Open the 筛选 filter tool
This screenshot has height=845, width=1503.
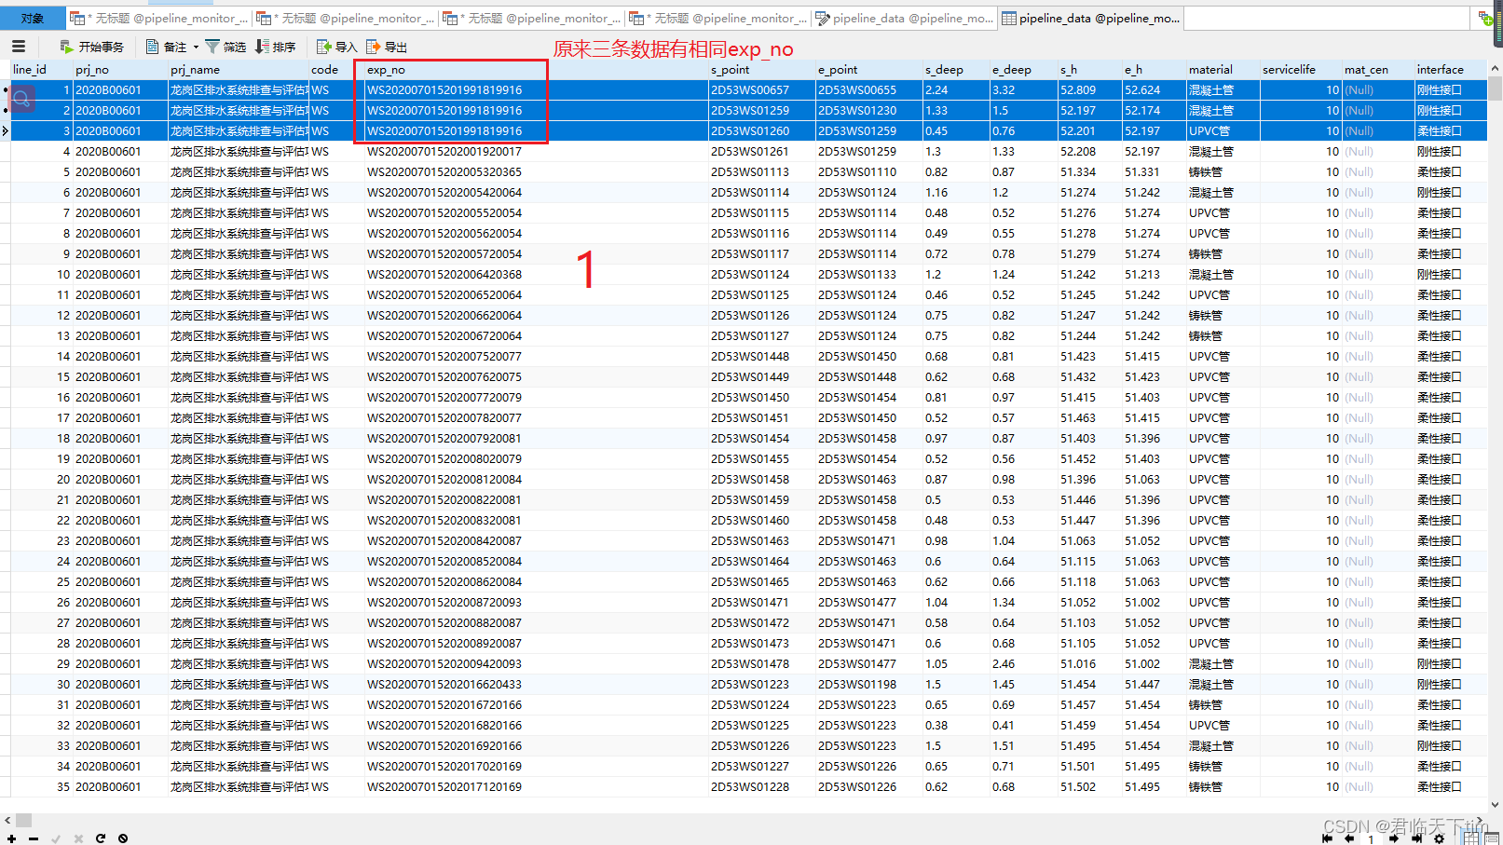225,47
